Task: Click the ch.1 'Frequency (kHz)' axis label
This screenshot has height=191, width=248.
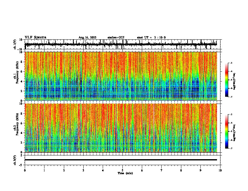Action: pyautogui.click(x=17, y=72)
